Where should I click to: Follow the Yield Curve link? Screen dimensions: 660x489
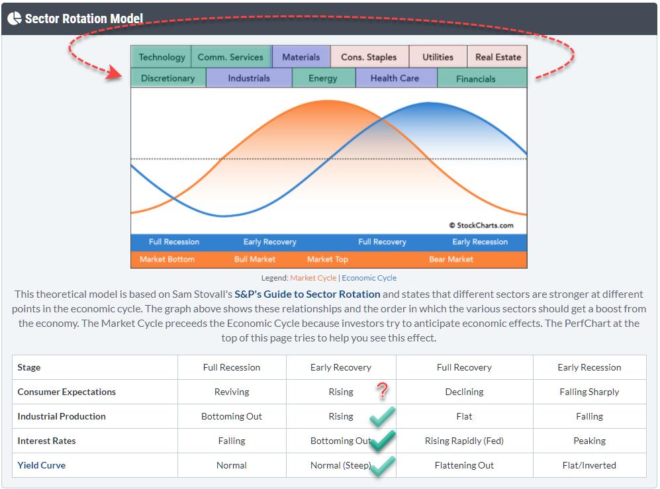click(41, 465)
